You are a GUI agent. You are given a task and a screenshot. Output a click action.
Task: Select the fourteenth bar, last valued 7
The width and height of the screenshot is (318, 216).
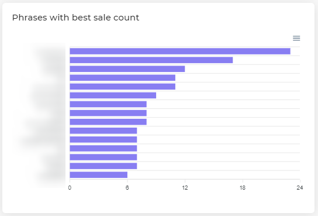(x=103, y=166)
